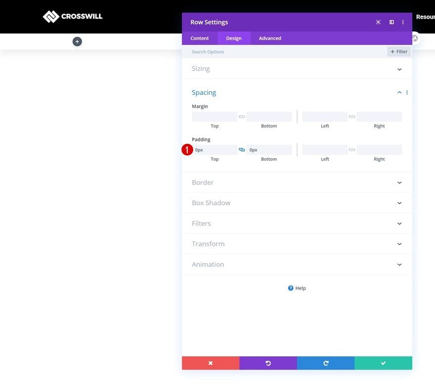Click the expand-to-fullscreen icon in Row Settings header
Screen dimensions: 435x386
click(x=378, y=22)
